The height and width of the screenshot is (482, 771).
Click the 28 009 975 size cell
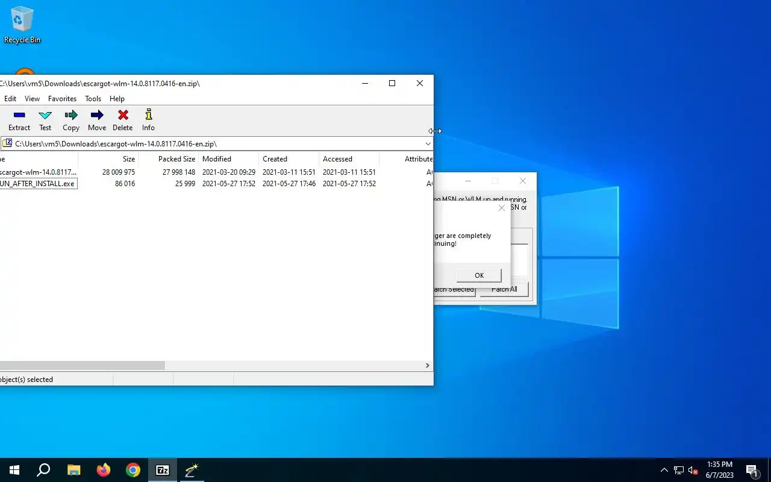[x=119, y=172]
